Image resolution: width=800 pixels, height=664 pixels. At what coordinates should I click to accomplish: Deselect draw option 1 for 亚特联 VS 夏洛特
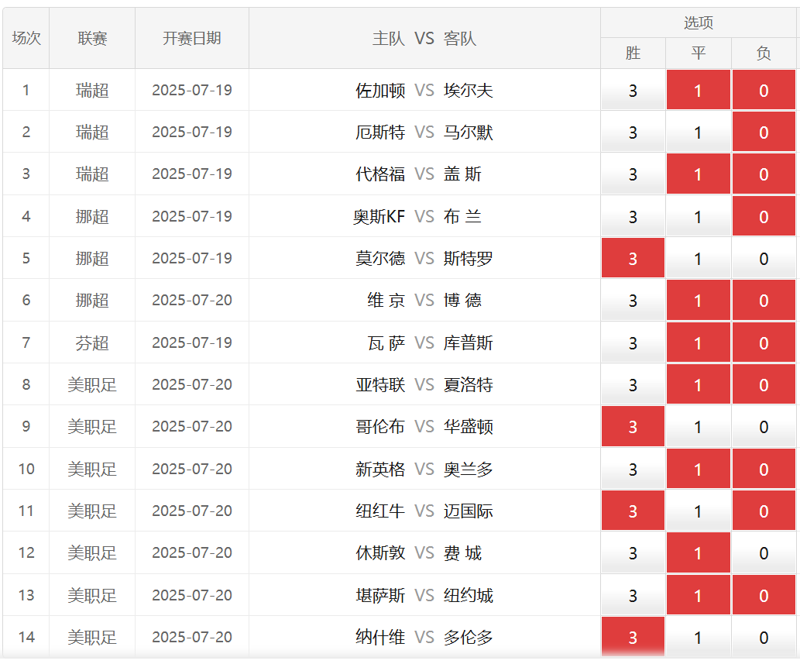click(x=698, y=384)
